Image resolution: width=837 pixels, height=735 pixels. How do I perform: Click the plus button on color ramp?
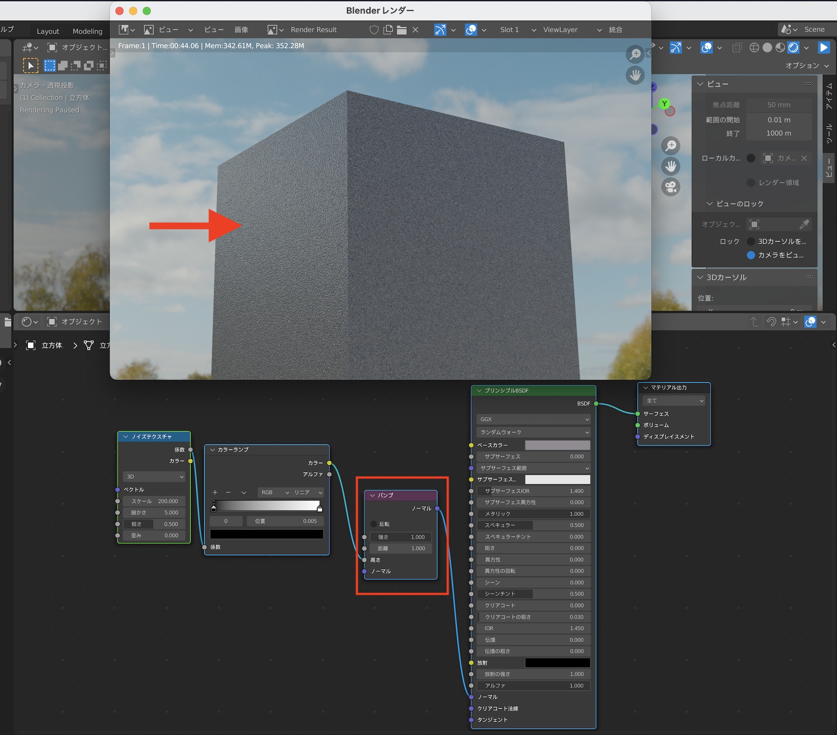215,493
